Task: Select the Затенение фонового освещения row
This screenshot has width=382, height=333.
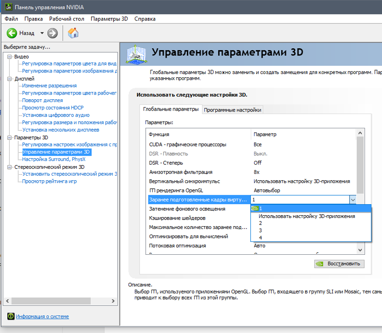Action: click(198, 209)
